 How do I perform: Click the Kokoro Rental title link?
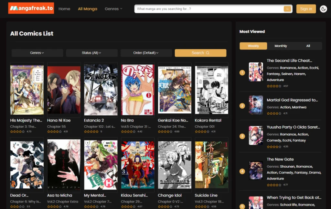tap(208, 120)
